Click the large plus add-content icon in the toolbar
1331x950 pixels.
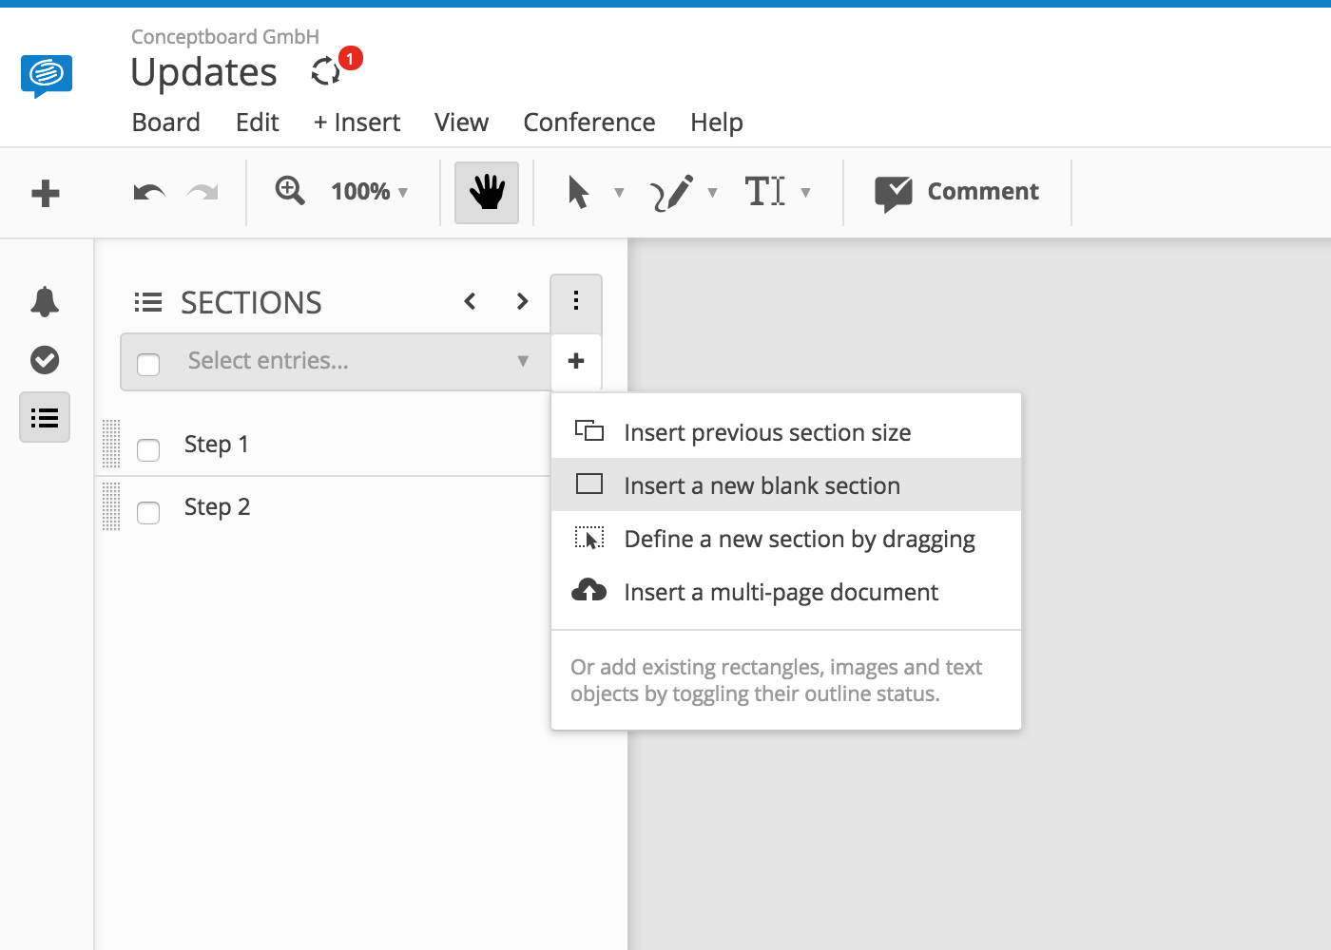[46, 193]
